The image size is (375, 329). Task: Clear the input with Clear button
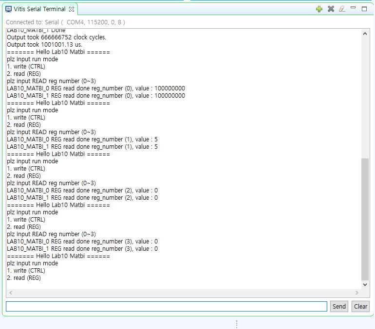pyautogui.click(x=360, y=306)
